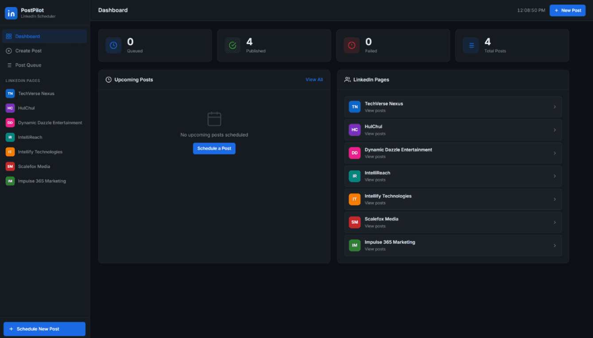Expand the Impulse 365 Marketing row chevron
Screen dimensions: 593x338
[554, 245]
